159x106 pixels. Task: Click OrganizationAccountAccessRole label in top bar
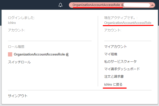(96, 5)
